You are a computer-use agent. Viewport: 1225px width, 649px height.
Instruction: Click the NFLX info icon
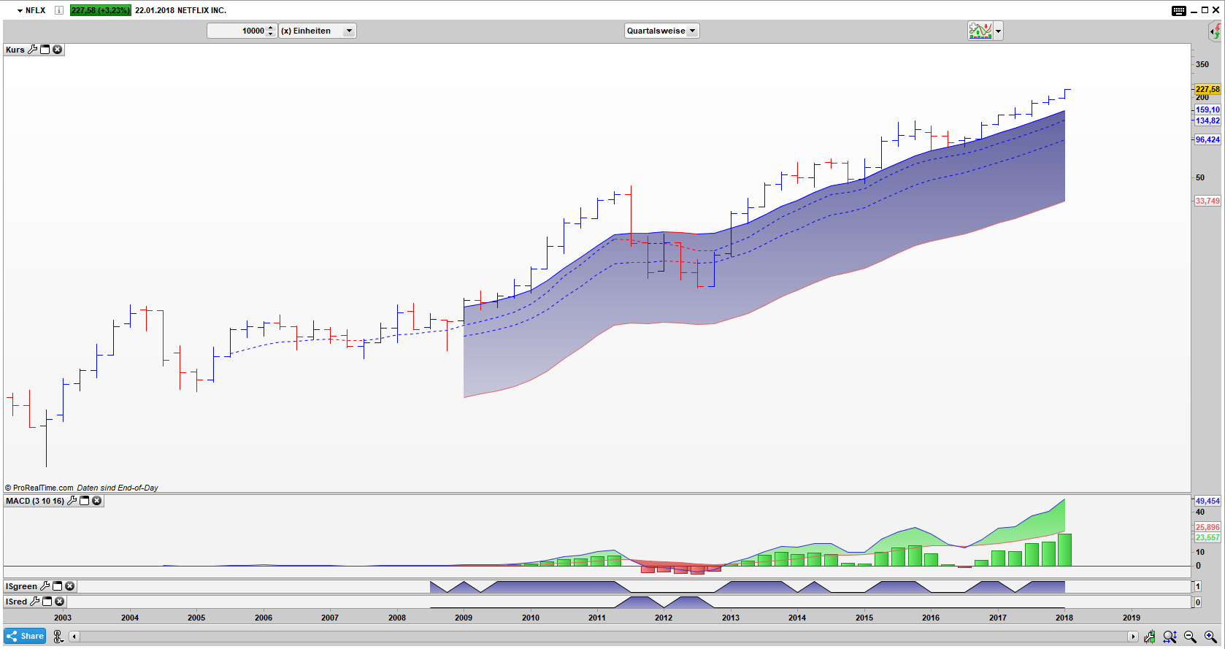[59, 10]
